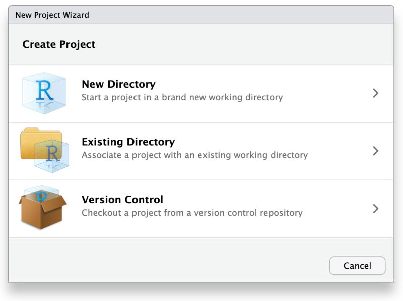Click the Existing Directory heading text
Image resolution: width=403 pixels, height=301 pixels.
[127, 142]
